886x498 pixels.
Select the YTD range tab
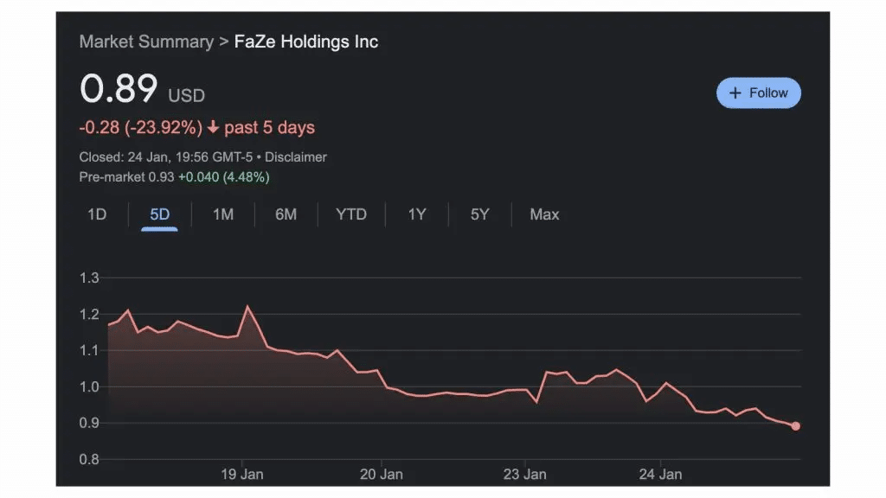pos(351,214)
